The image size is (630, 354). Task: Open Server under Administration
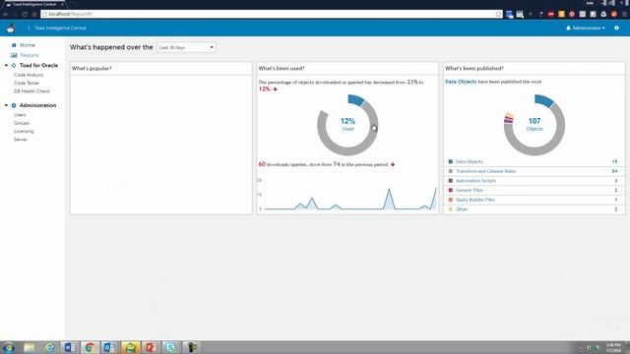pos(21,140)
